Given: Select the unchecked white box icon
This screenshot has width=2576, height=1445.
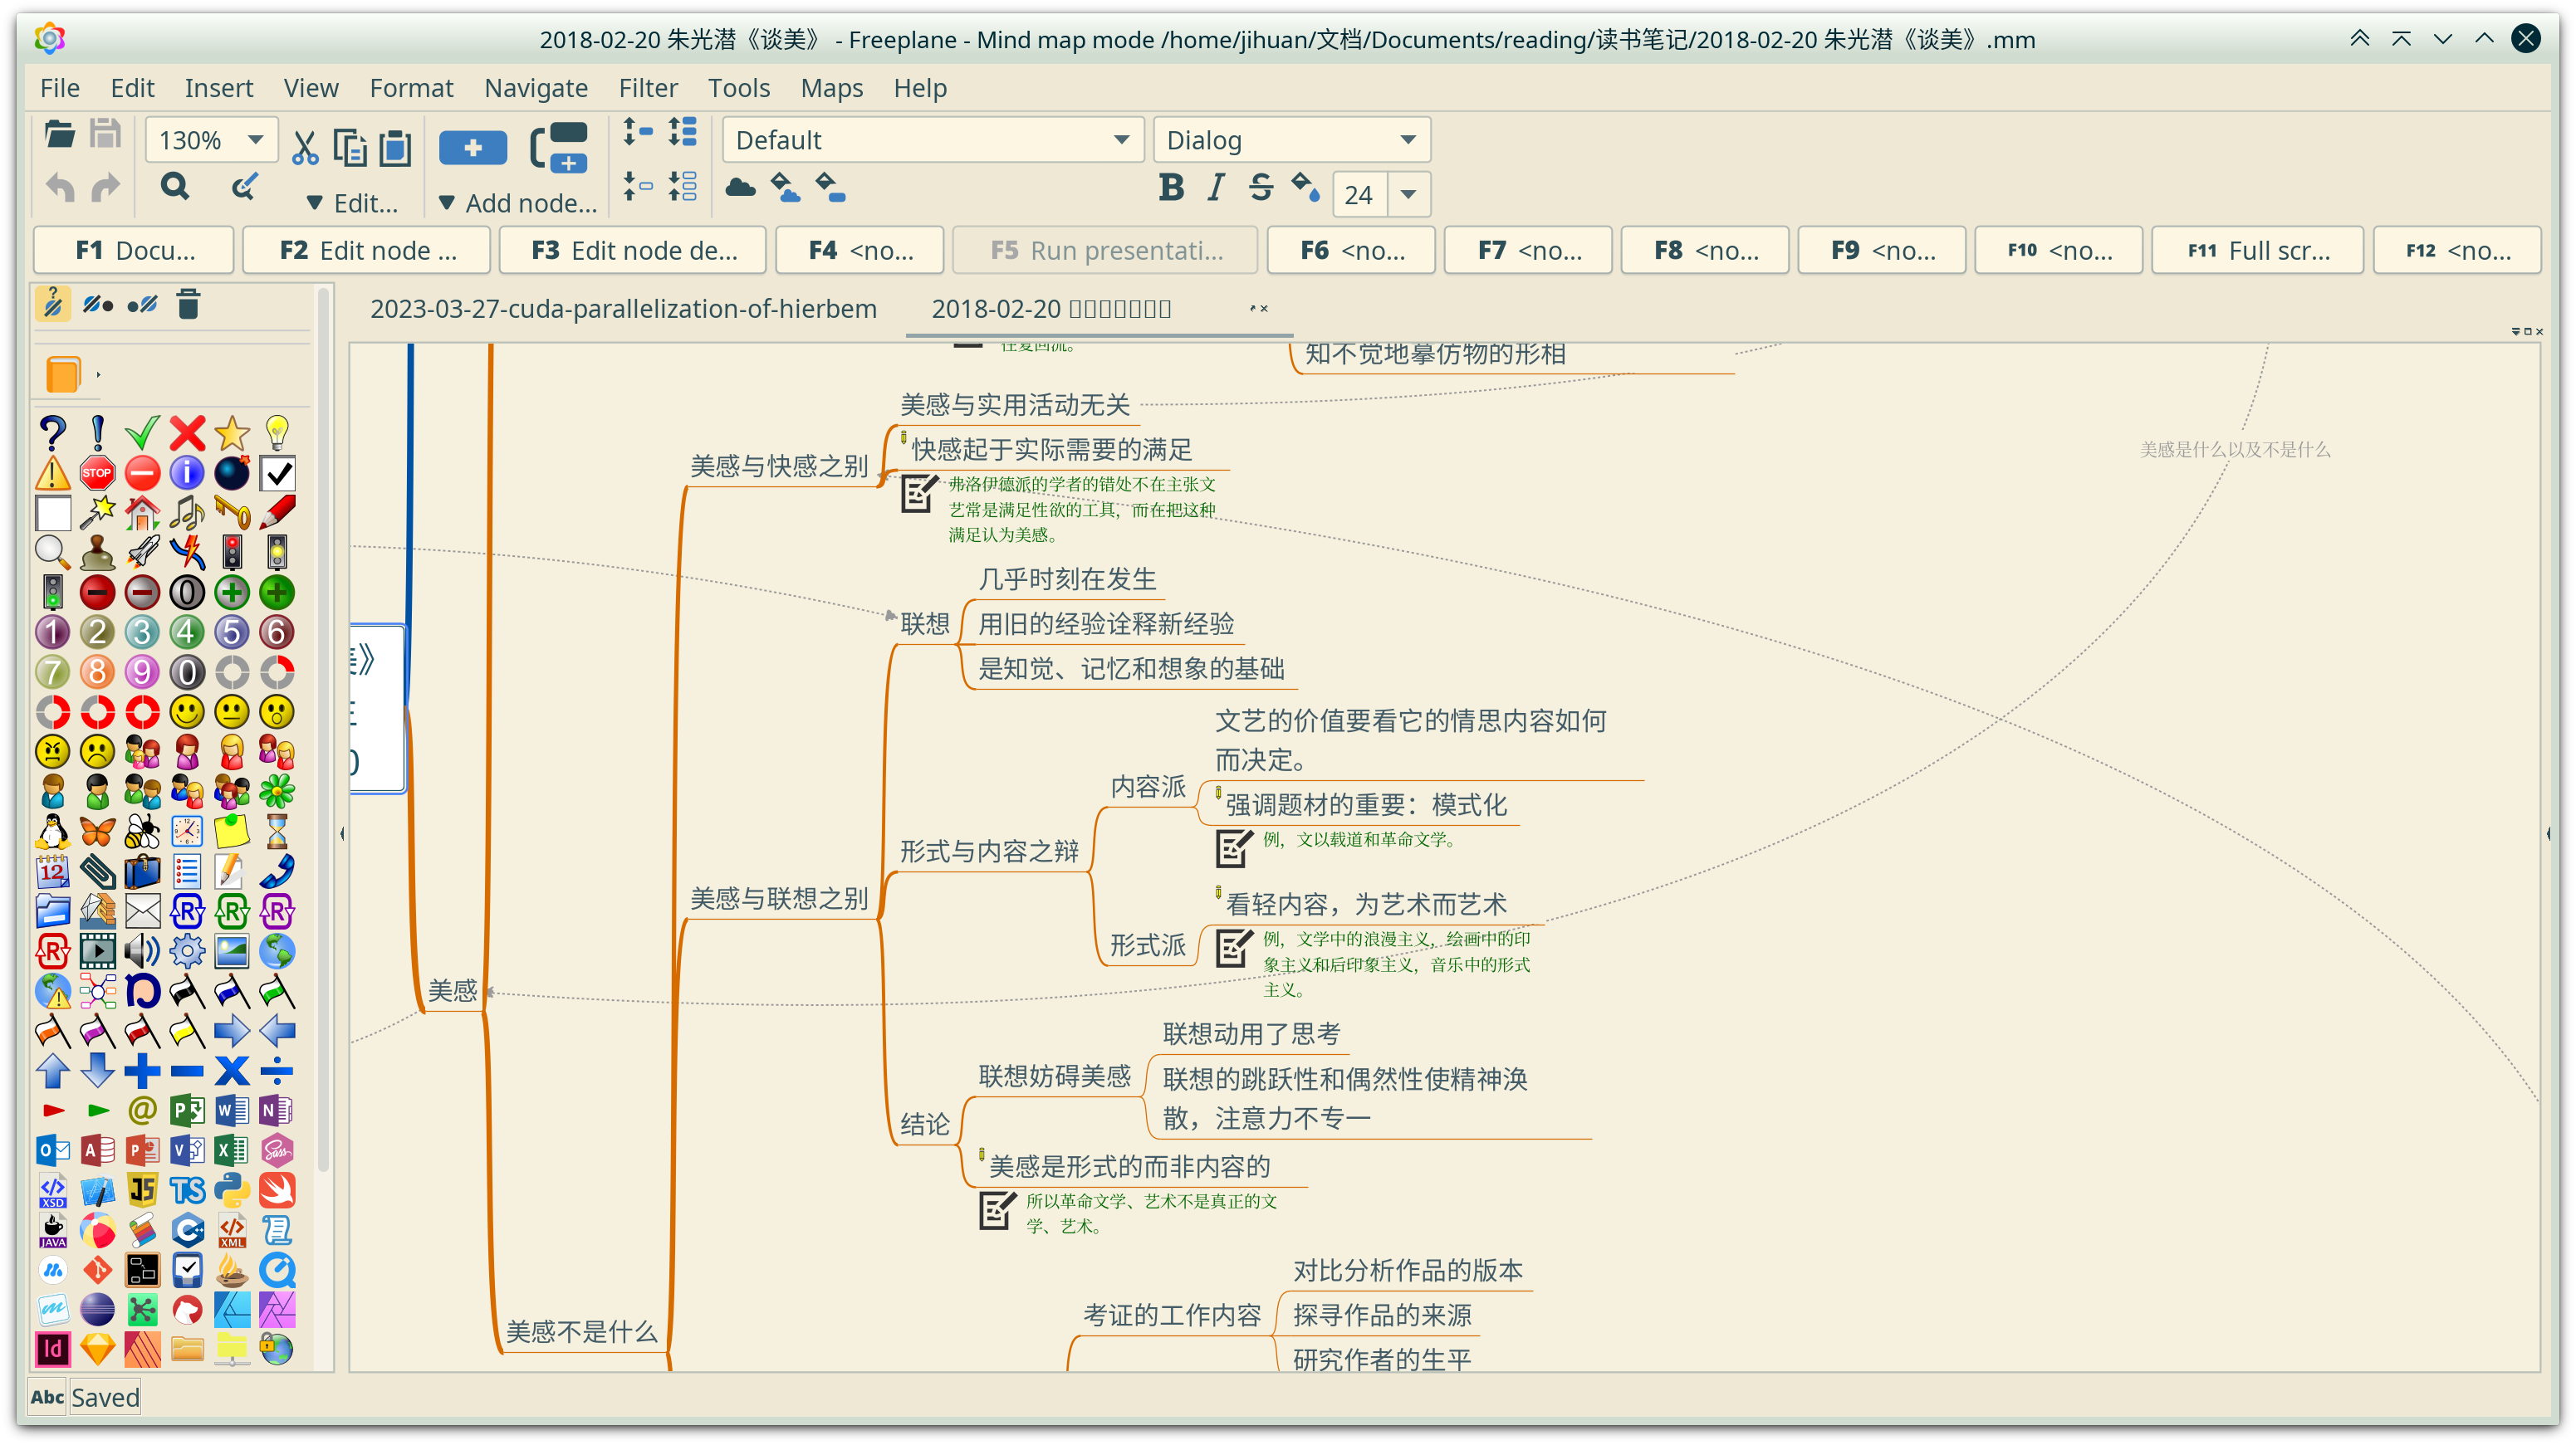Looking at the screenshot, I should point(52,513).
